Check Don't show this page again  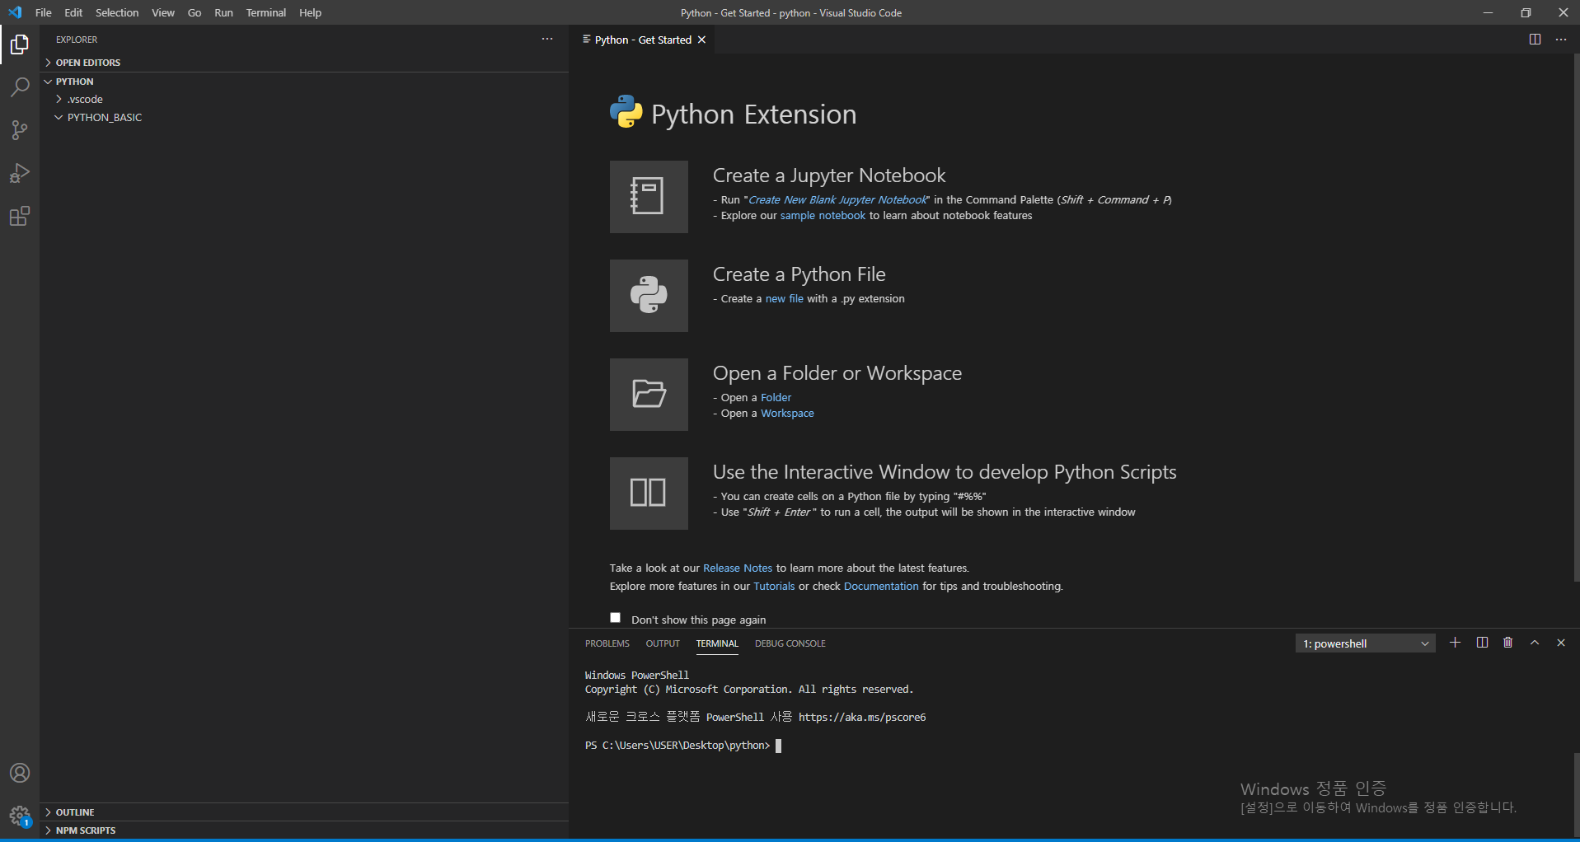tap(615, 618)
